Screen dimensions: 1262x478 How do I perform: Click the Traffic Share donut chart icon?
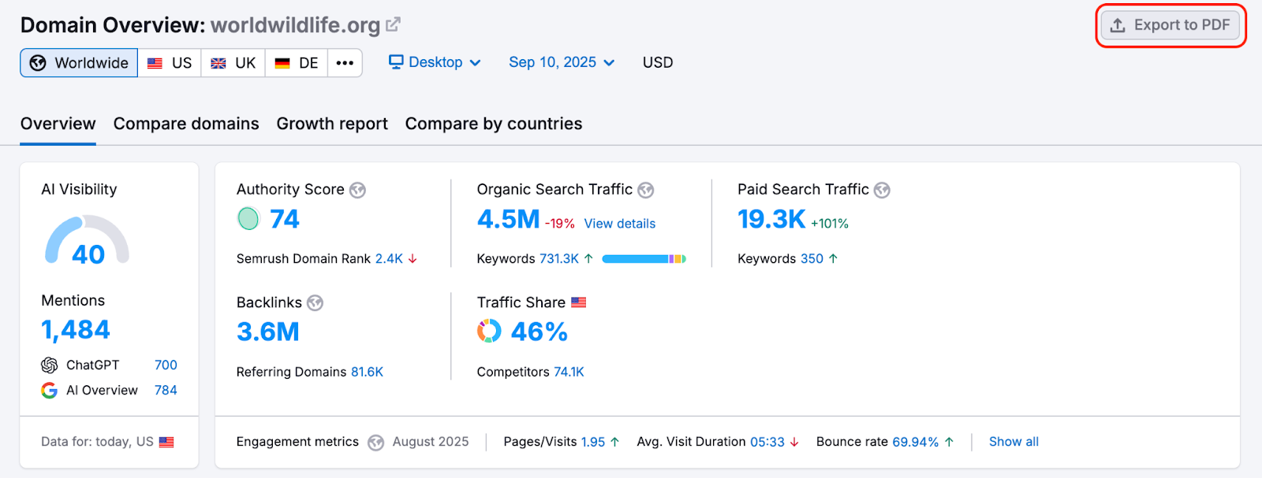coord(489,332)
